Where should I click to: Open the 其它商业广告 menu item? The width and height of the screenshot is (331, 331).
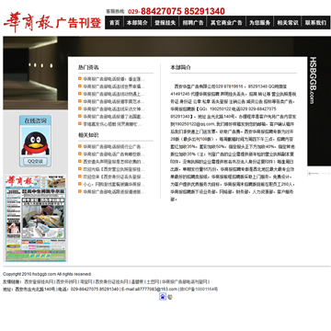[x=226, y=23]
